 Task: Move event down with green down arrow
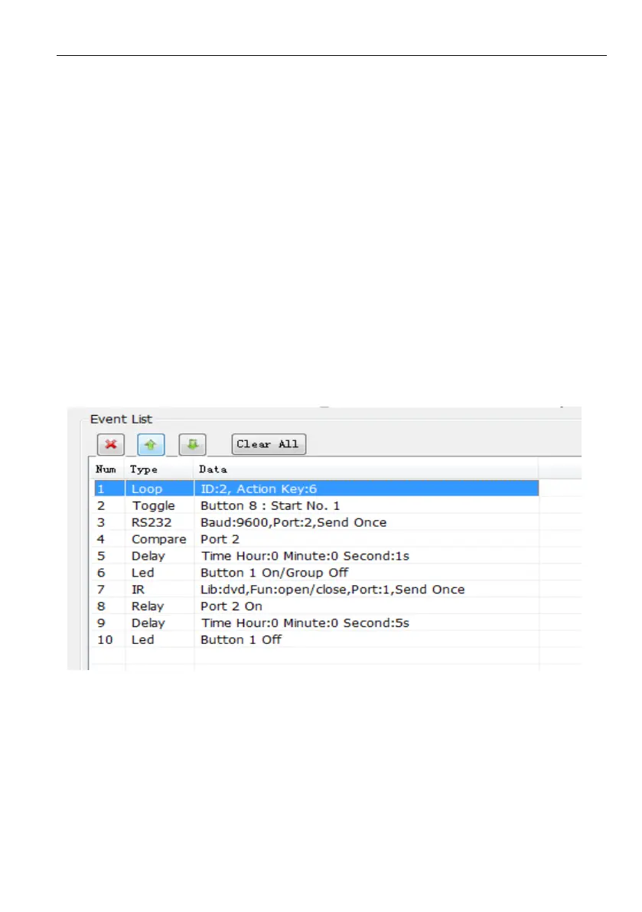(192, 444)
